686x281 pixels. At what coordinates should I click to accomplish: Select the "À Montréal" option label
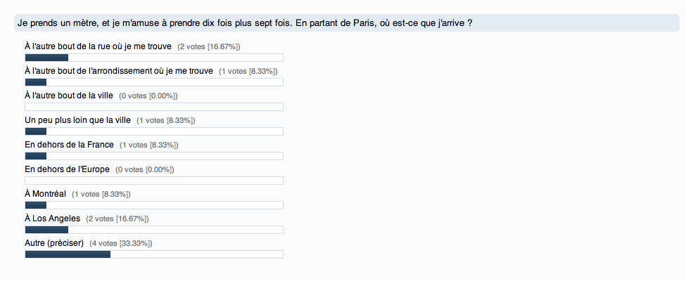click(45, 194)
